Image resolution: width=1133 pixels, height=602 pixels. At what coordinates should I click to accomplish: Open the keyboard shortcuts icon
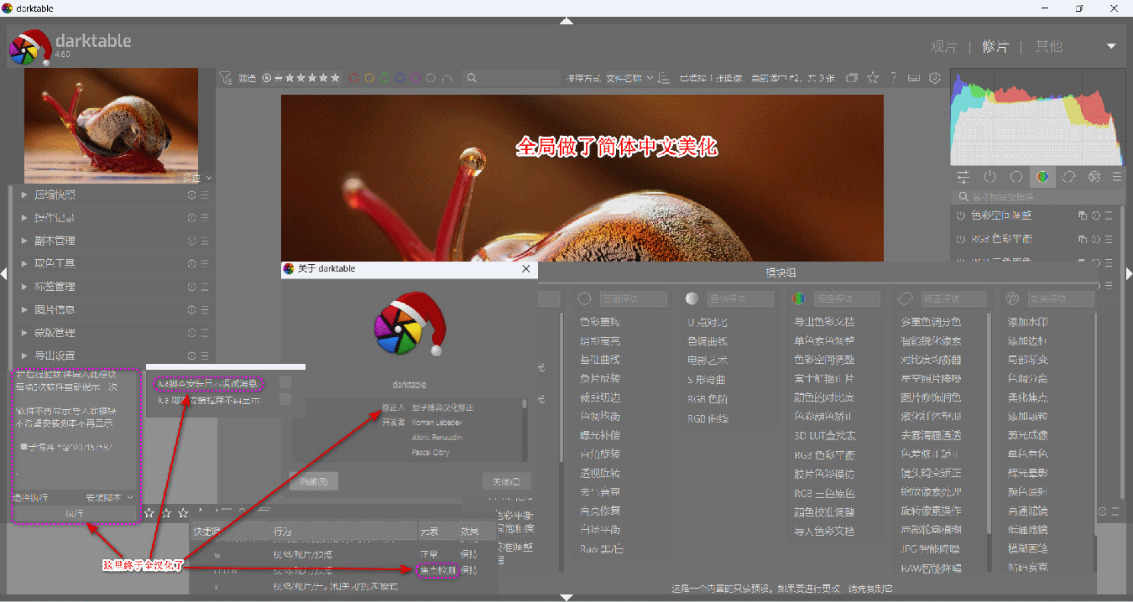(x=914, y=78)
